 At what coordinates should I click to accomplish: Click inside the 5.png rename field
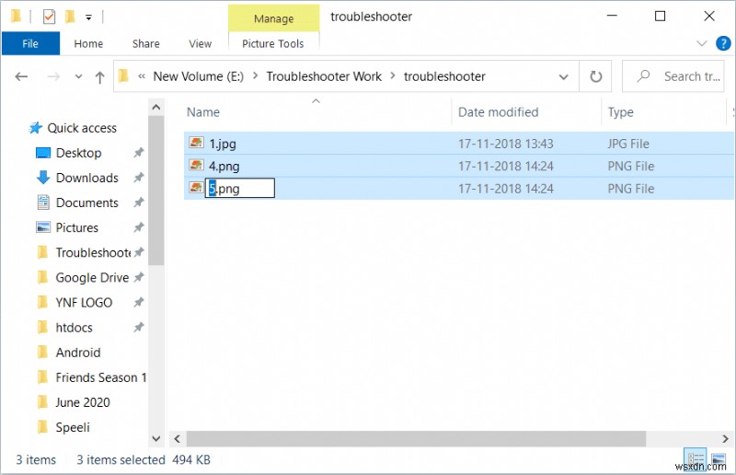(240, 189)
